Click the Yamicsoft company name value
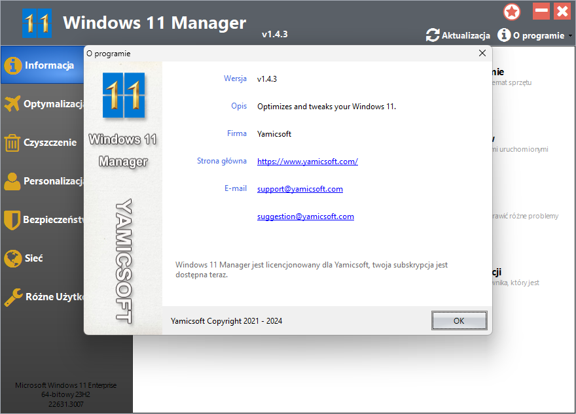576x414 pixels. coord(274,134)
